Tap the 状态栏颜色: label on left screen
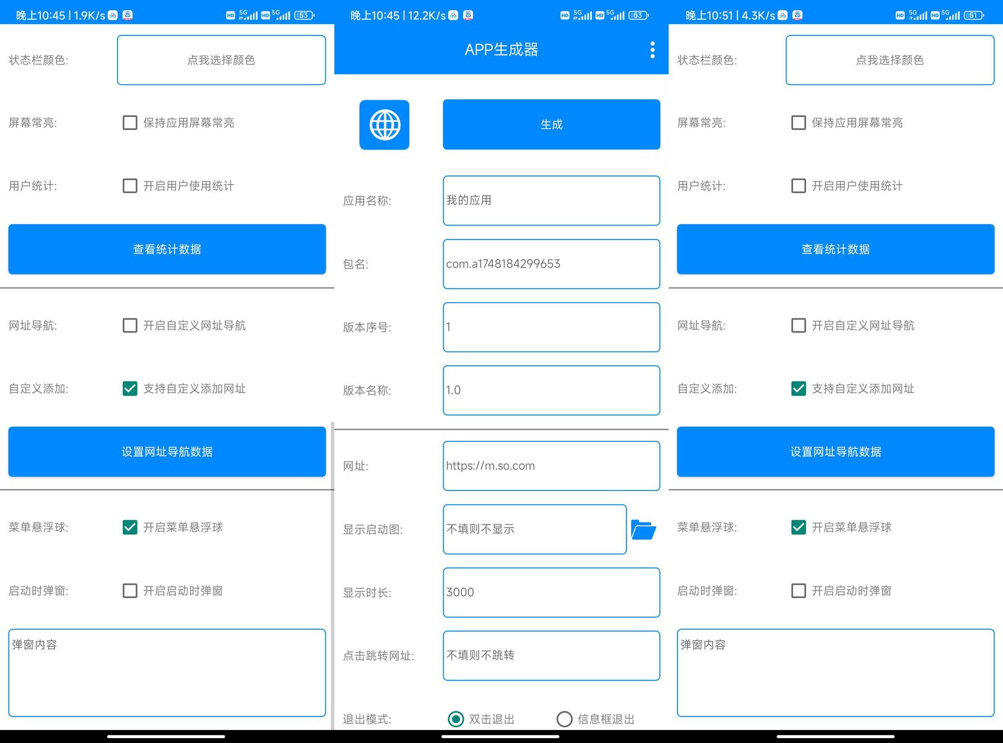1003x743 pixels. 38,60
